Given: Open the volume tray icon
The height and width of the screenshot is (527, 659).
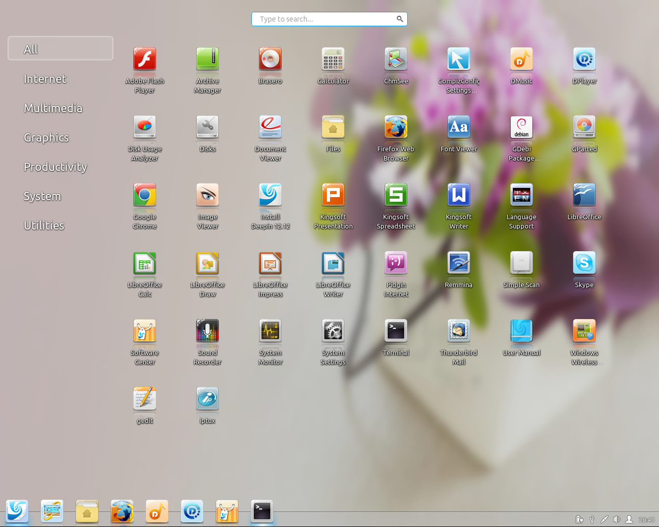Looking at the screenshot, I should click(x=616, y=519).
